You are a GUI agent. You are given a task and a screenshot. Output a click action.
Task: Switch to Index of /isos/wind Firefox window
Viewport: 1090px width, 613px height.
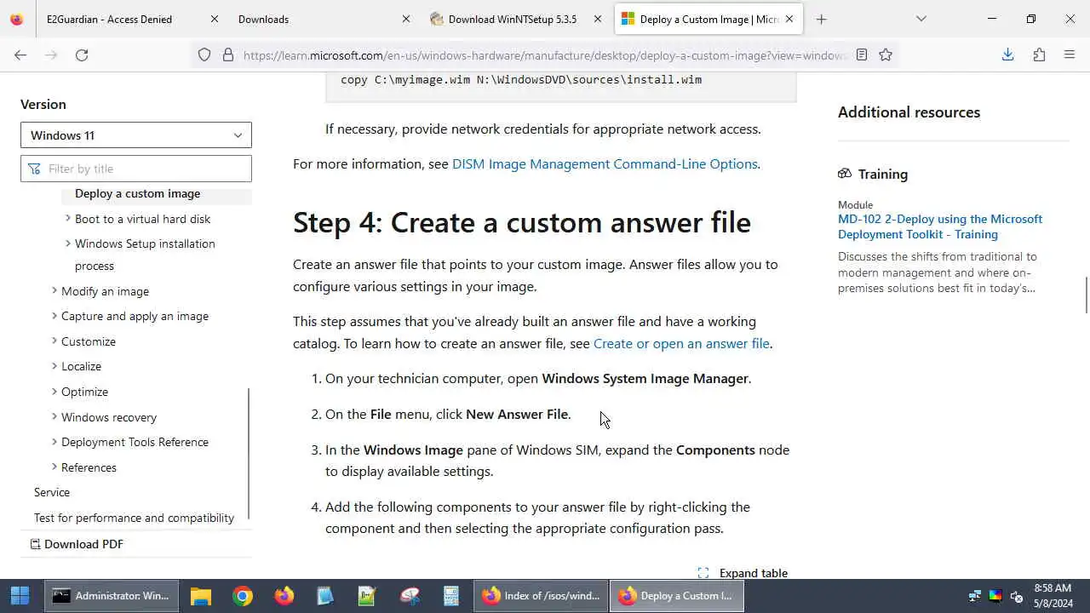542,596
